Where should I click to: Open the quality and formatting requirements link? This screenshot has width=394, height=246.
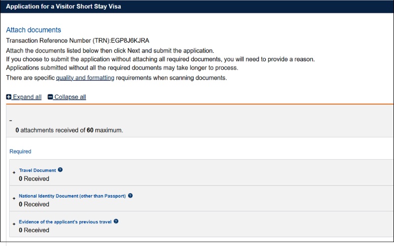85,78
